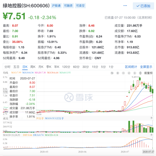
Task: Switch to the 分时 tab
Action: pyautogui.click(x=7, y=67)
